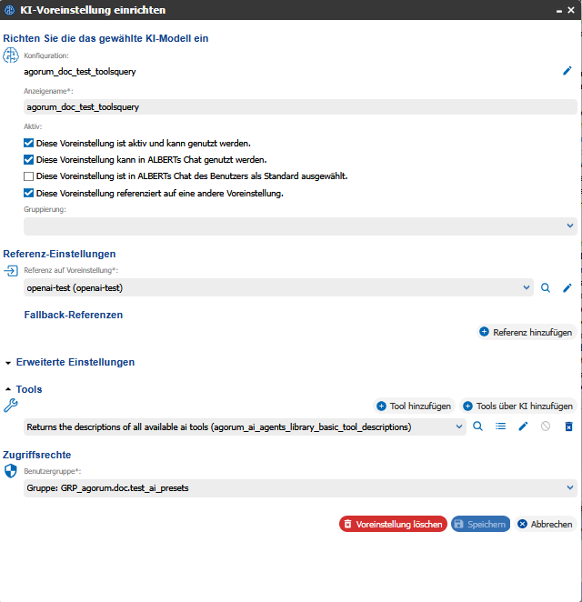Open the Gruppierung dropdown
Image resolution: width=582 pixels, height=602 pixels.
click(300, 226)
